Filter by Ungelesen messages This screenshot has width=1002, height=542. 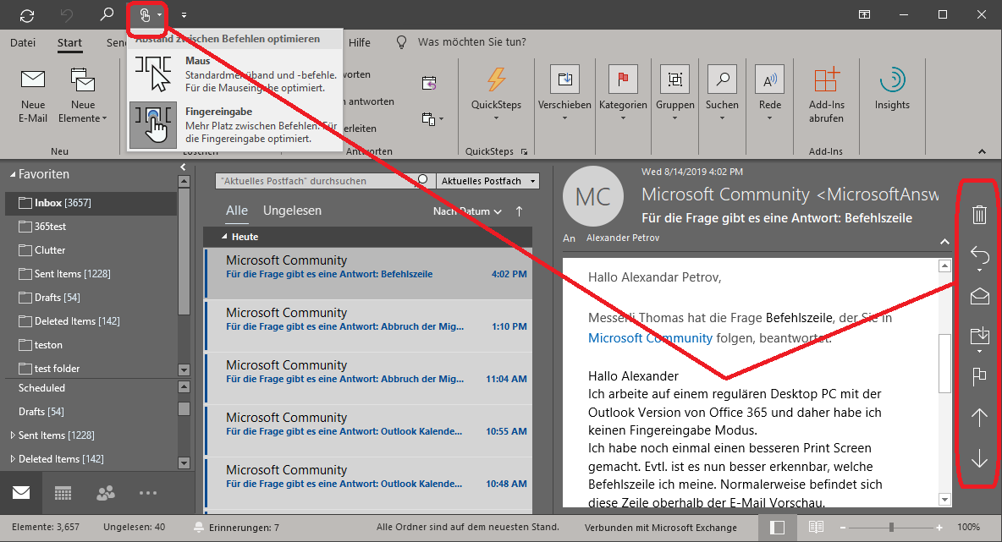pyautogui.click(x=292, y=211)
